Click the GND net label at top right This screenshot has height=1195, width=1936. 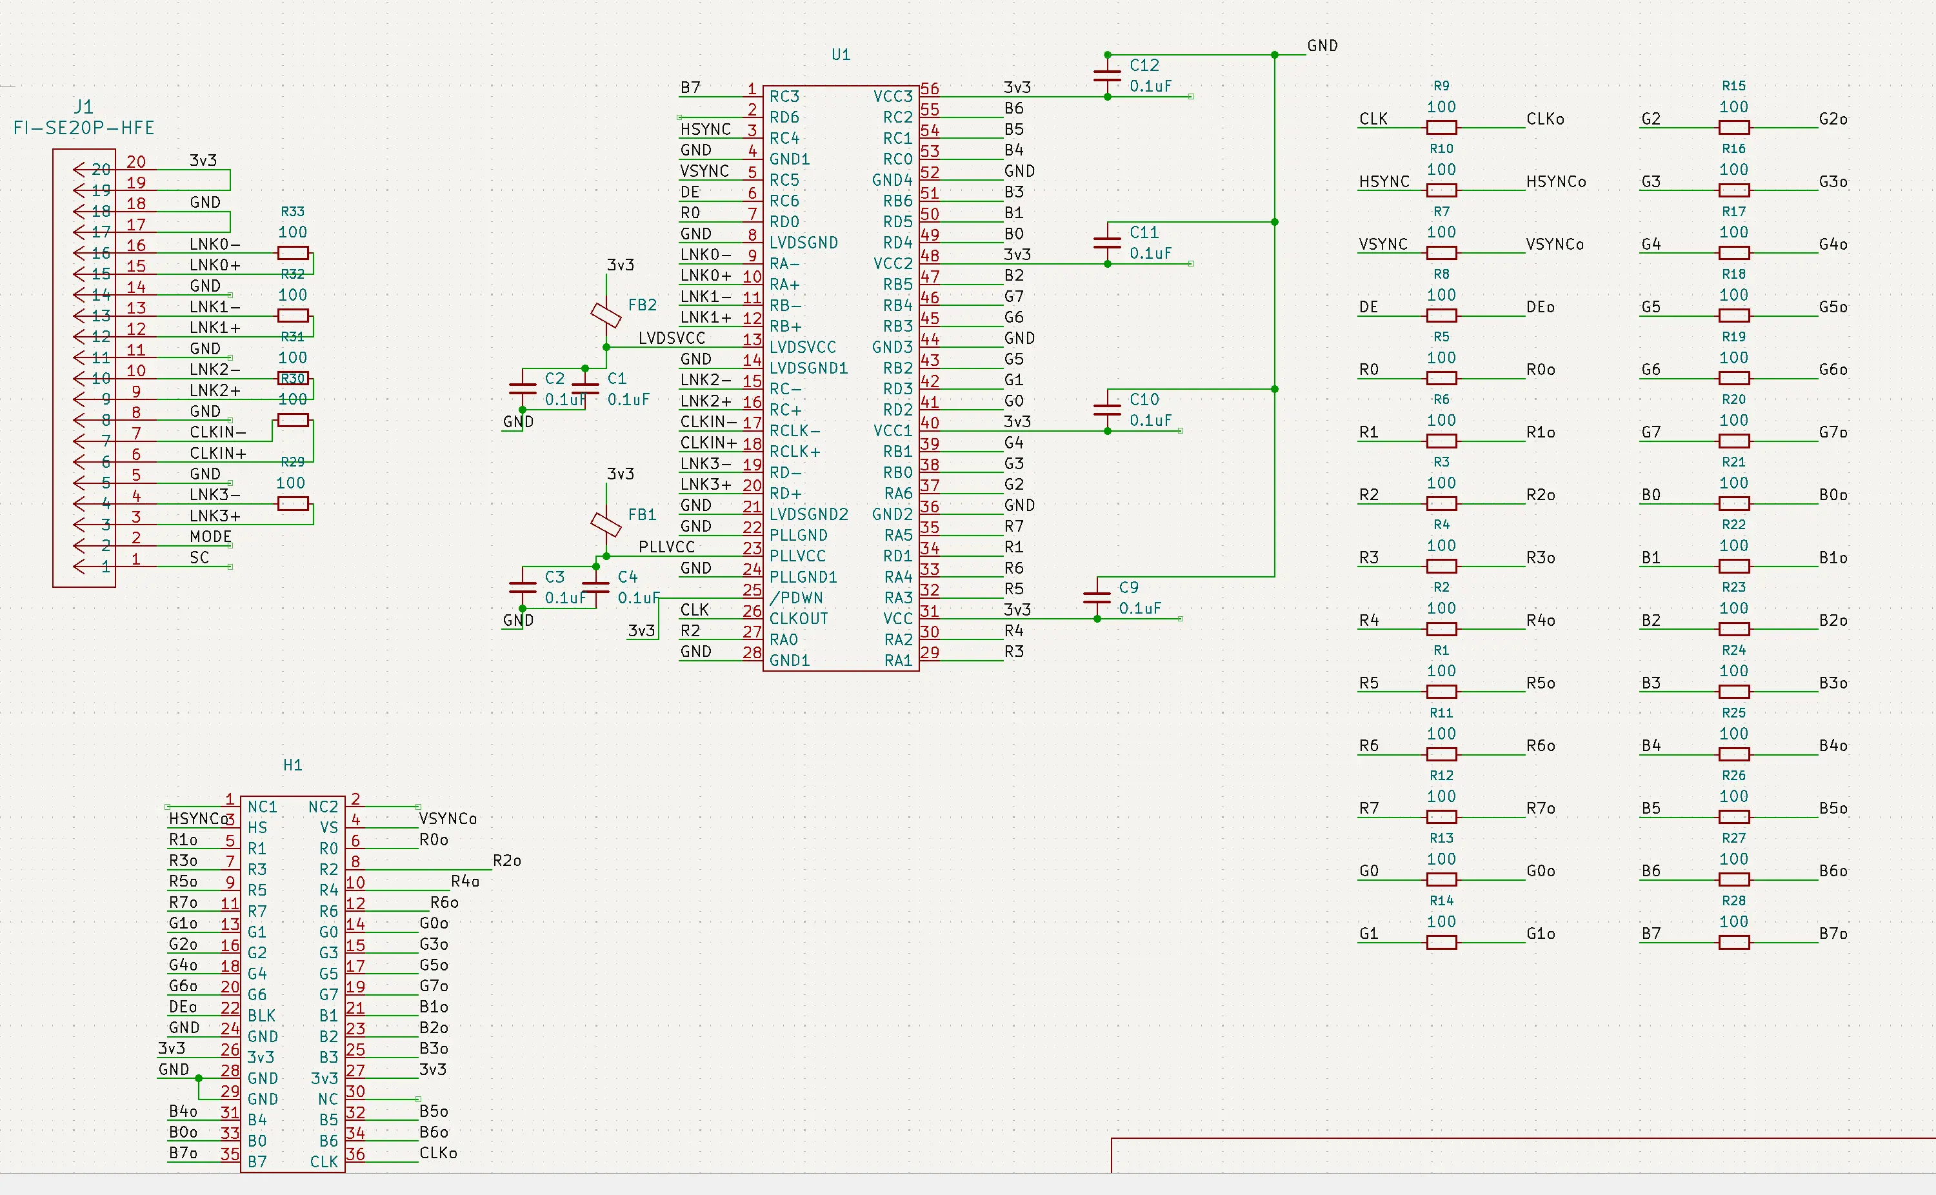click(x=1322, y=46)
